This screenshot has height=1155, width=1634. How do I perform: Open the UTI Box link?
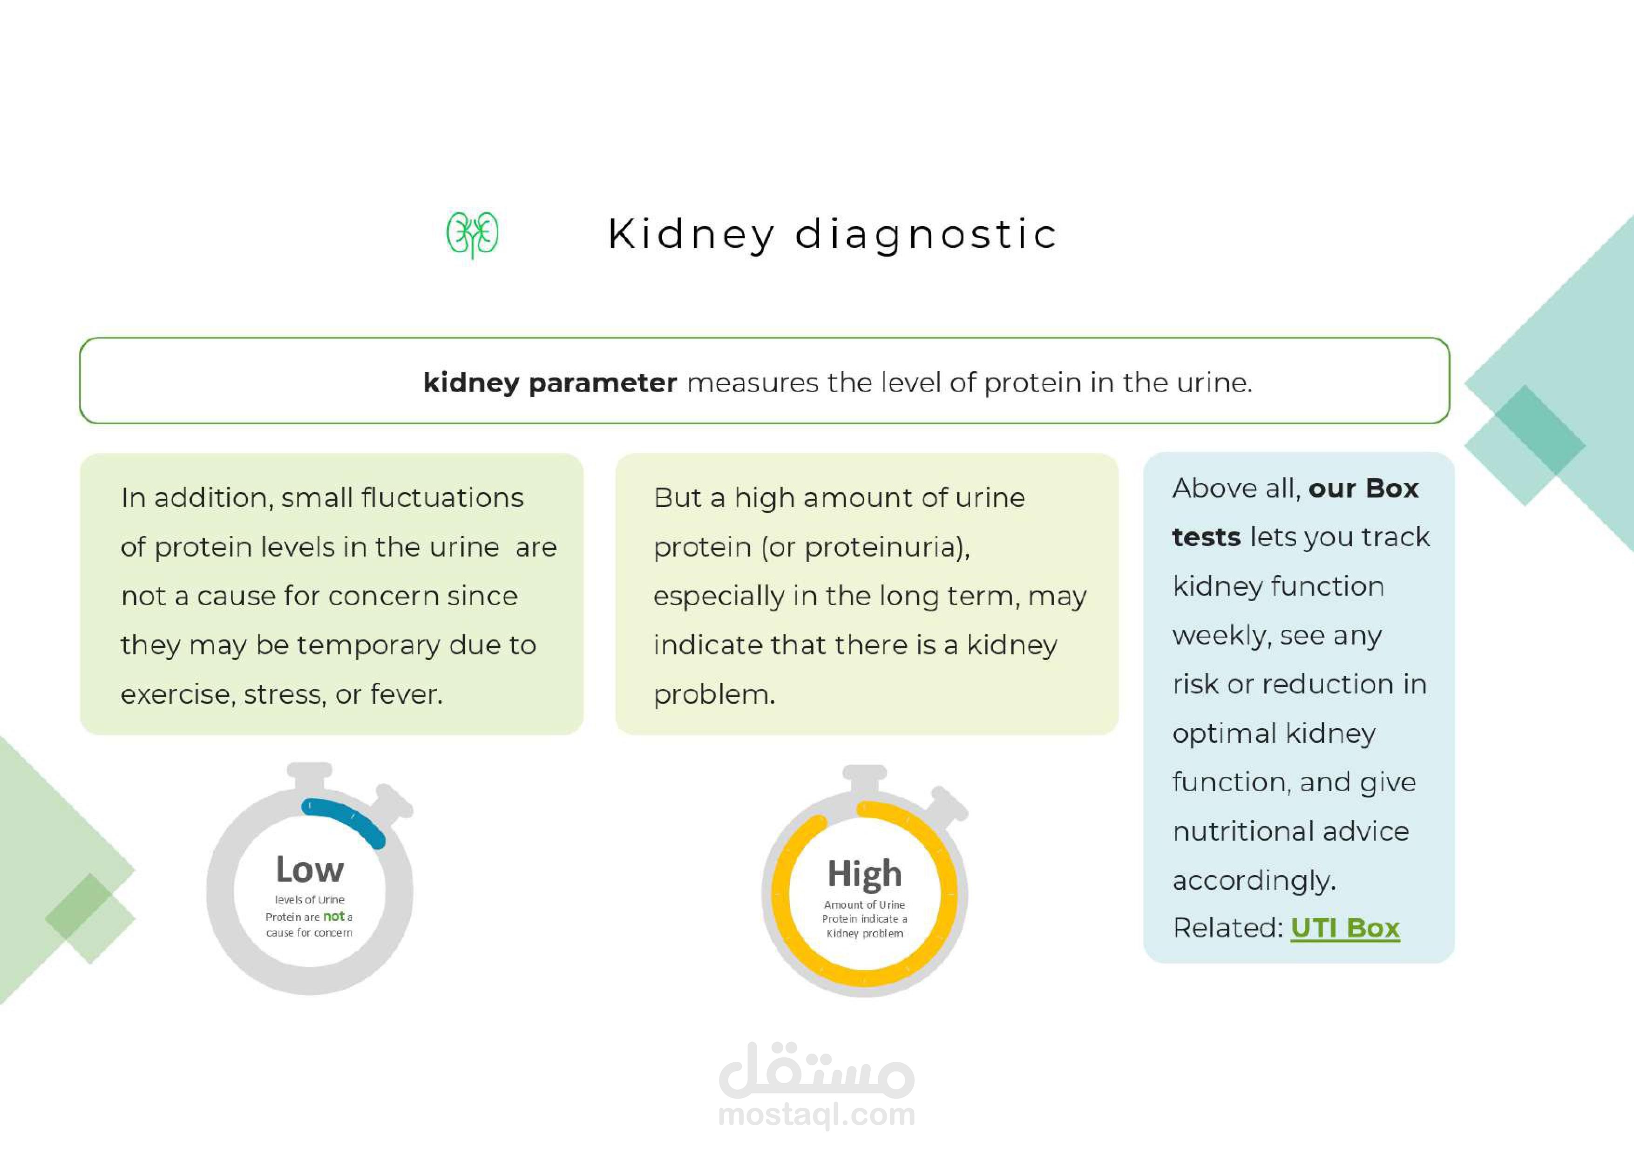(x=1345, y=928)
